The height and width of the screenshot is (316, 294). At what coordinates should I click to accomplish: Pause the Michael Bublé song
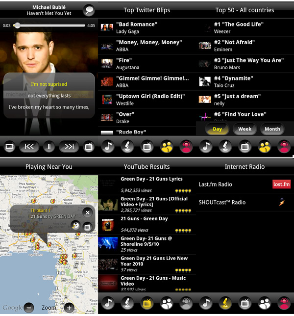coord(49,147)
